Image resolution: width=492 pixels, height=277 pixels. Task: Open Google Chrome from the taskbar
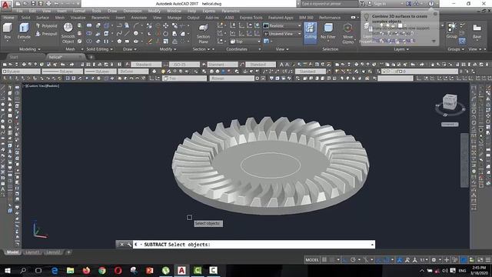[102, 270]
